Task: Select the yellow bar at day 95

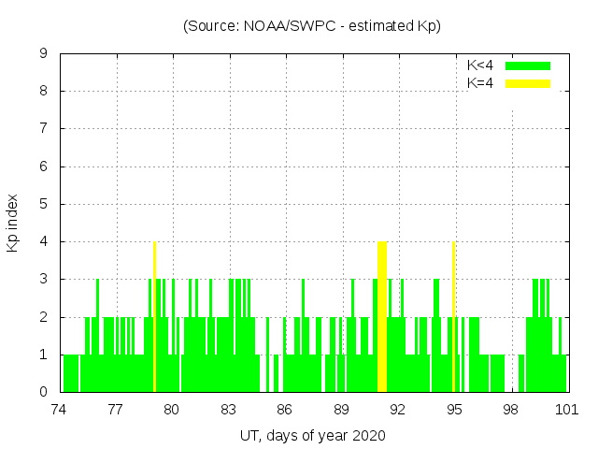Action: tap(453, 316)
